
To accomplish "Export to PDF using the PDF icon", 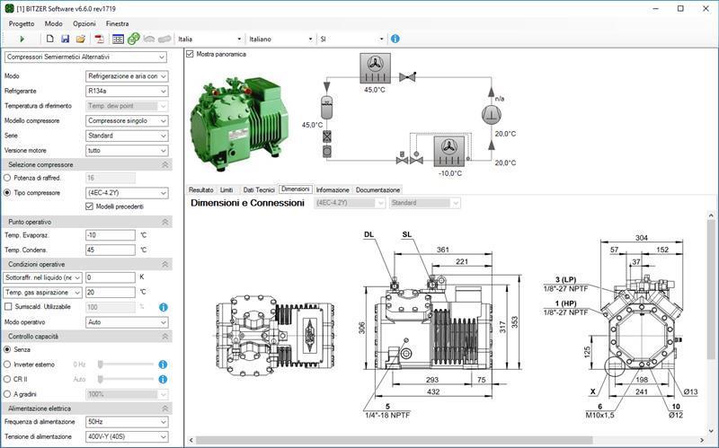I will pos(100,39).
